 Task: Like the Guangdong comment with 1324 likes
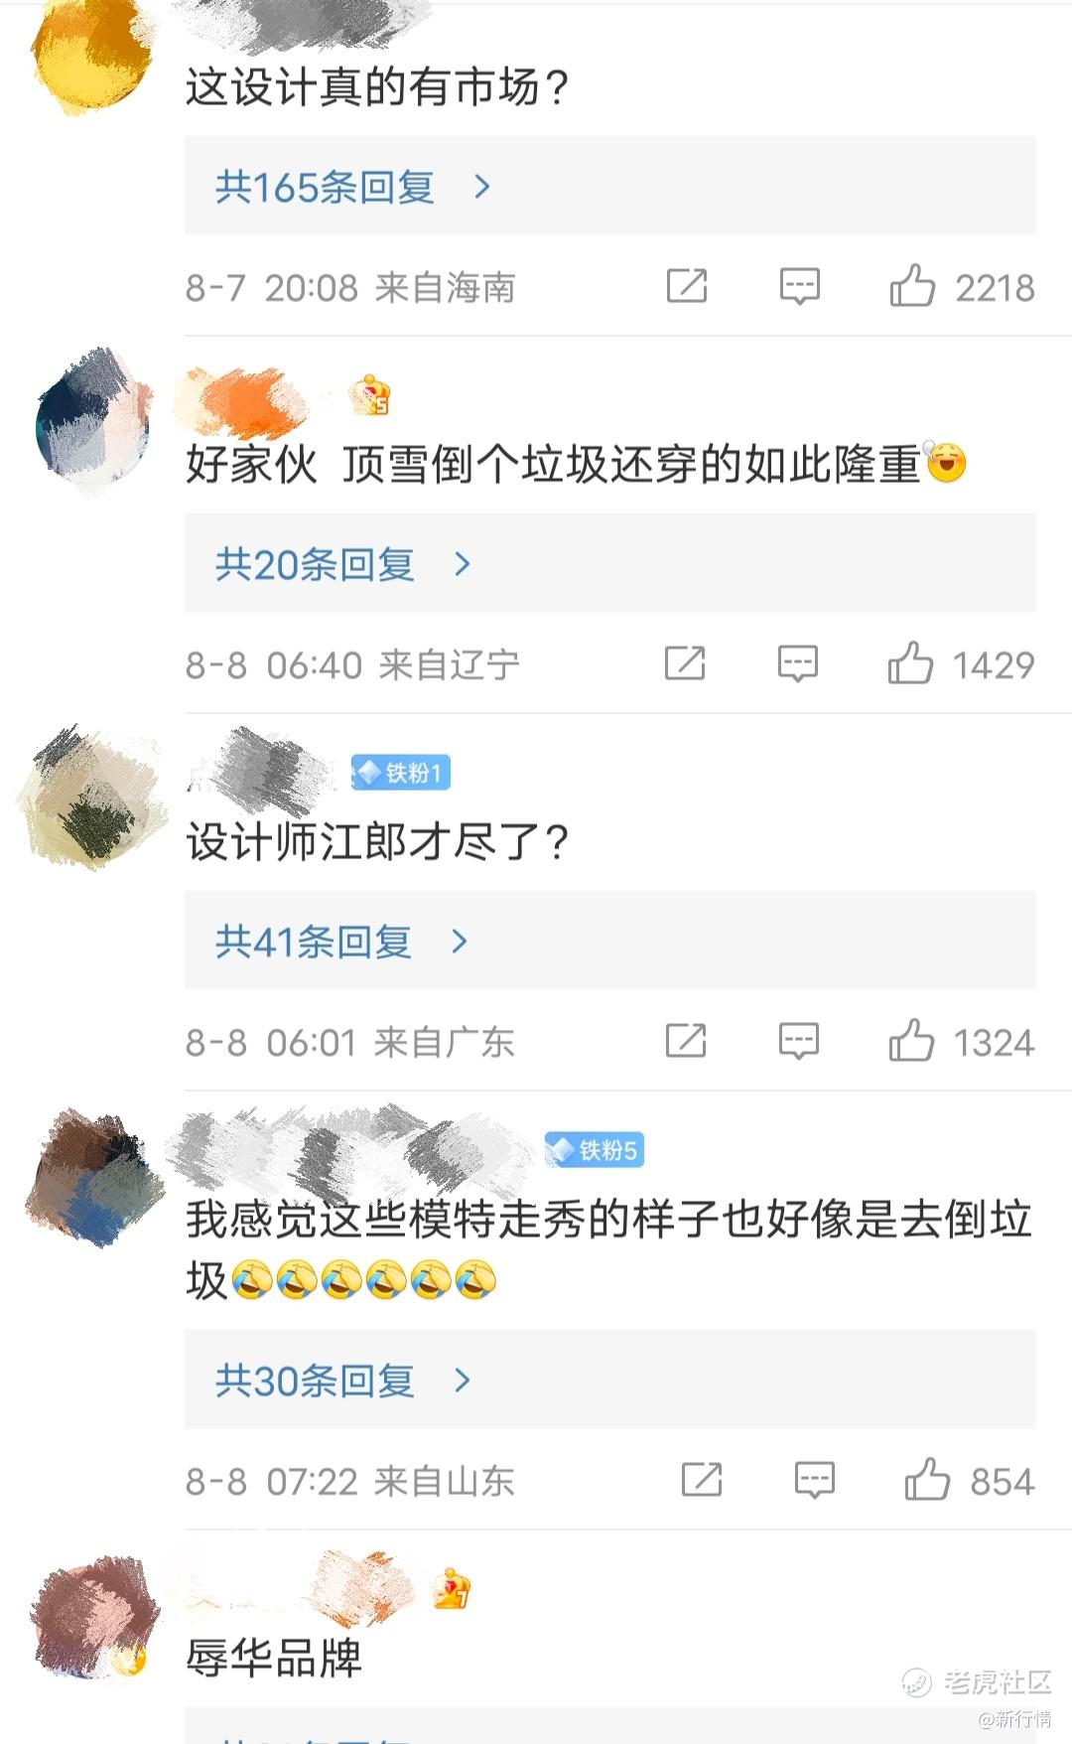click(x=911, y=1041)
